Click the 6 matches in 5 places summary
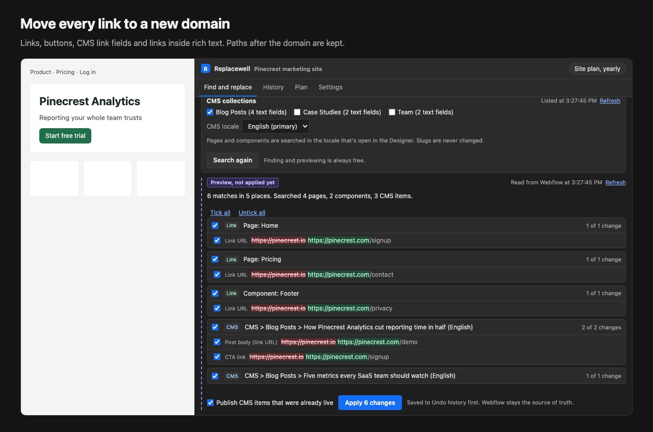 (310, 196)
